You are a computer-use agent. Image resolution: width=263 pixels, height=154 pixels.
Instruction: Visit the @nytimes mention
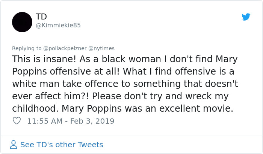pyautogui.click(x=101, y=48)
